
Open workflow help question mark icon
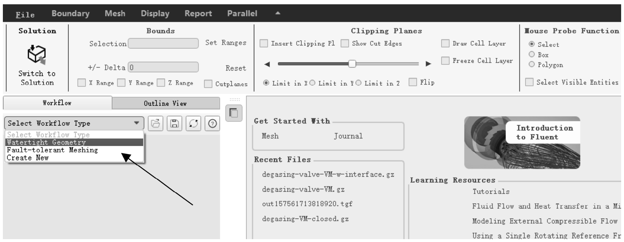212,124
